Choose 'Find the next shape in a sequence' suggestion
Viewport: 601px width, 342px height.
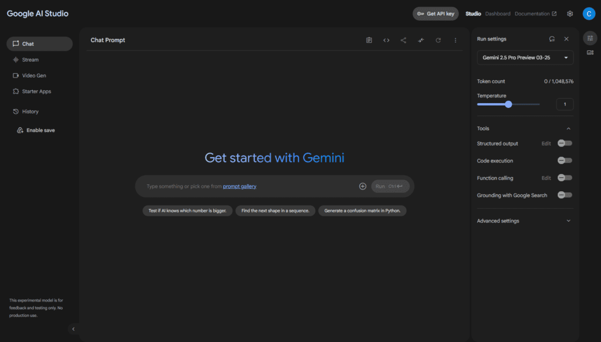(x=275, y=211)
